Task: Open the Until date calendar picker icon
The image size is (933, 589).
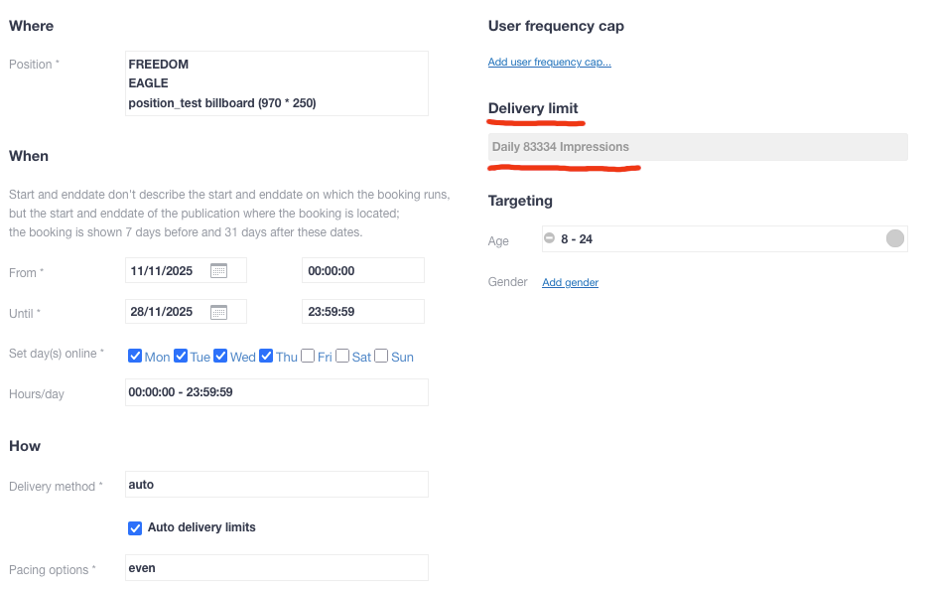Action: pyautogui.click(x=219, y=312)
